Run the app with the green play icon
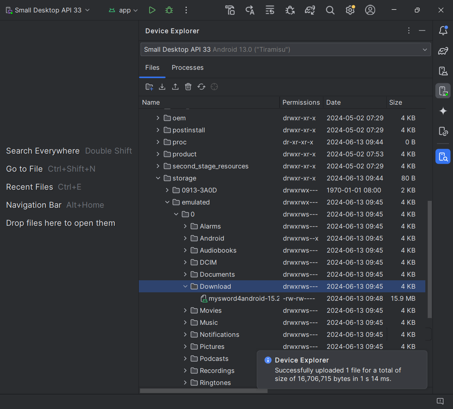 click(152, 10)
